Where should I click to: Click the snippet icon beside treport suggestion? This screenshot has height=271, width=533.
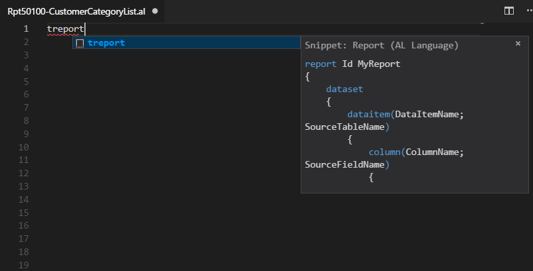click(x=80, y=43)
